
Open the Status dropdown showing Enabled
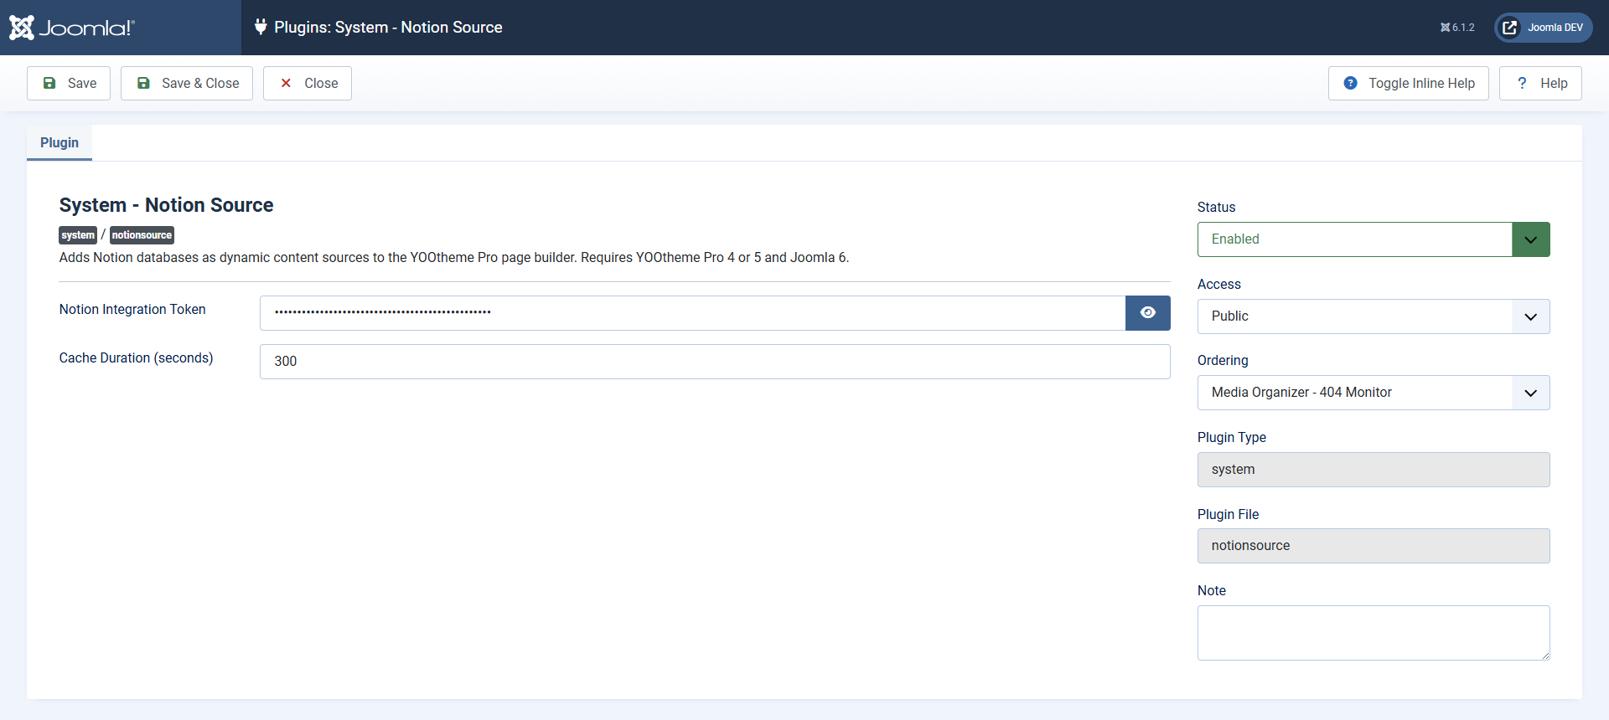1374,239
